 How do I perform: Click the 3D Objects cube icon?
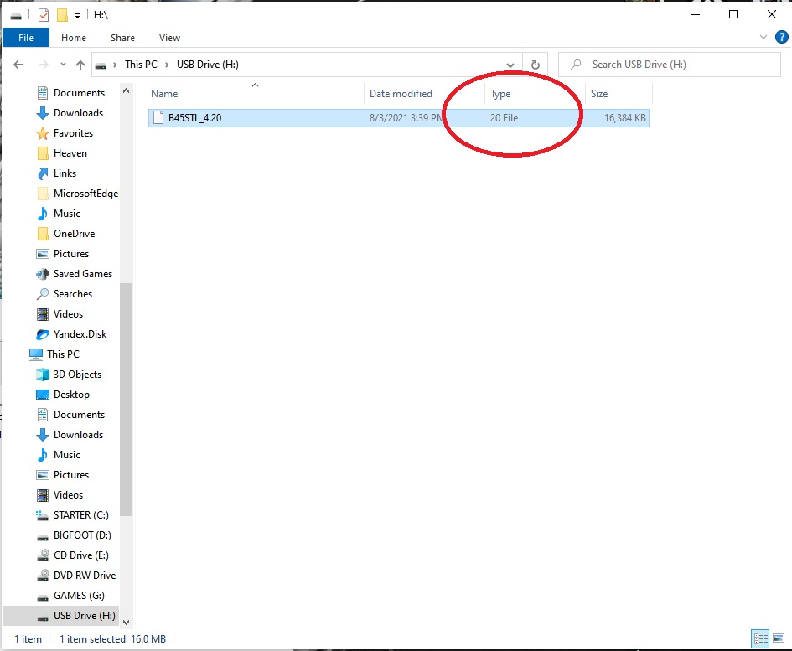coord(43,375)
